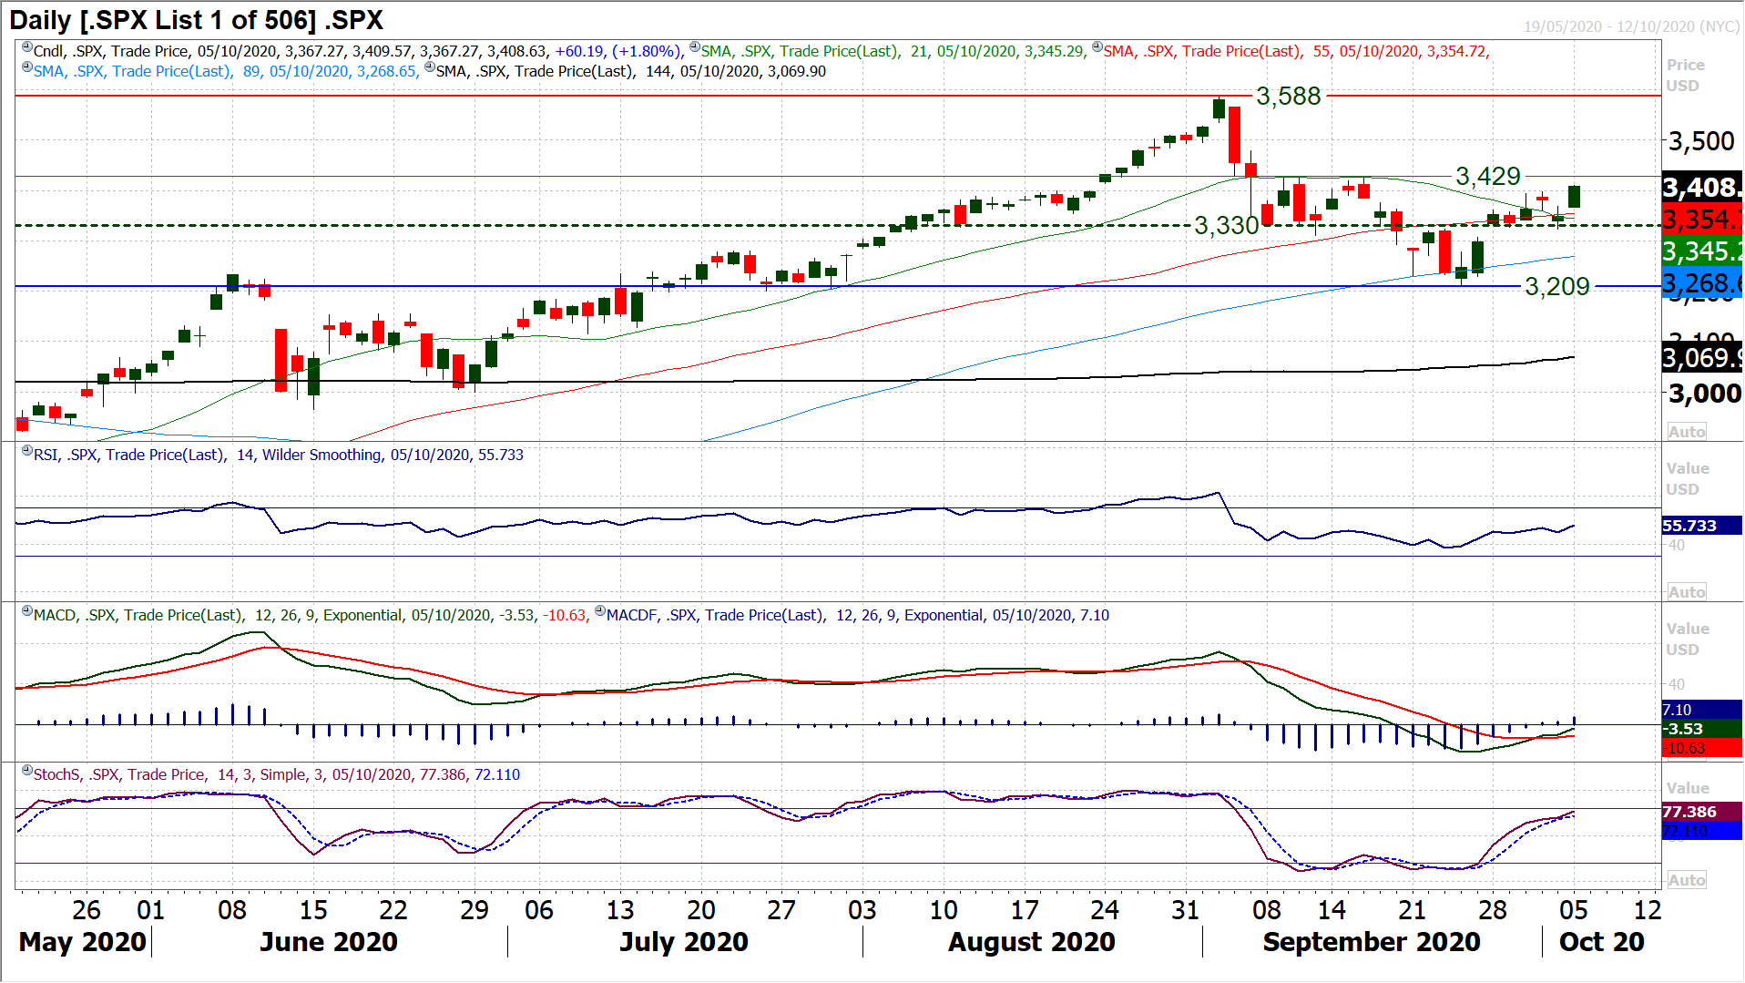Click the 3,429 level annotation
1745x983 pixels.
(x=1487, y=176)
